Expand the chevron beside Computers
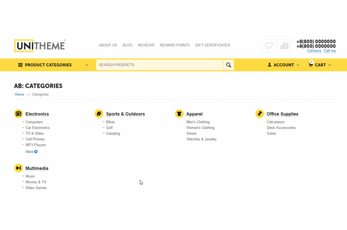This screenshot has width=347, height=230. pos(23,122)
